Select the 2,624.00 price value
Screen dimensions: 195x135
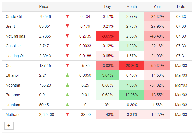point(47,114)
